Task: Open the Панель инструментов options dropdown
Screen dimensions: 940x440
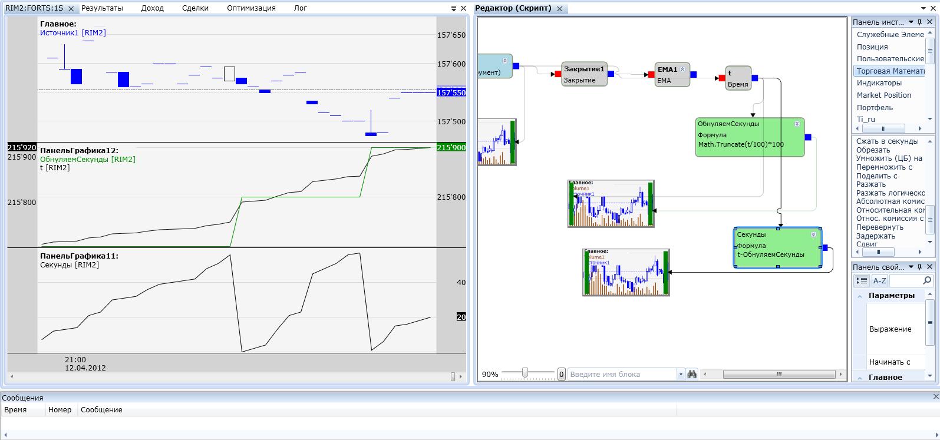Action: point(911,22)
